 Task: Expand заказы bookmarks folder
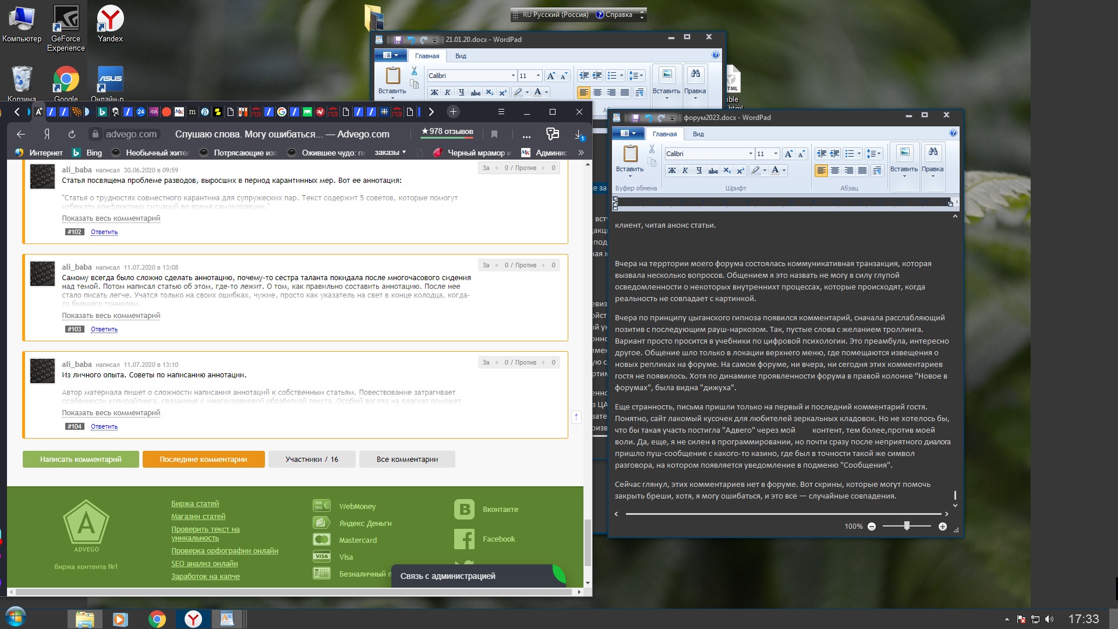(390, 153)
